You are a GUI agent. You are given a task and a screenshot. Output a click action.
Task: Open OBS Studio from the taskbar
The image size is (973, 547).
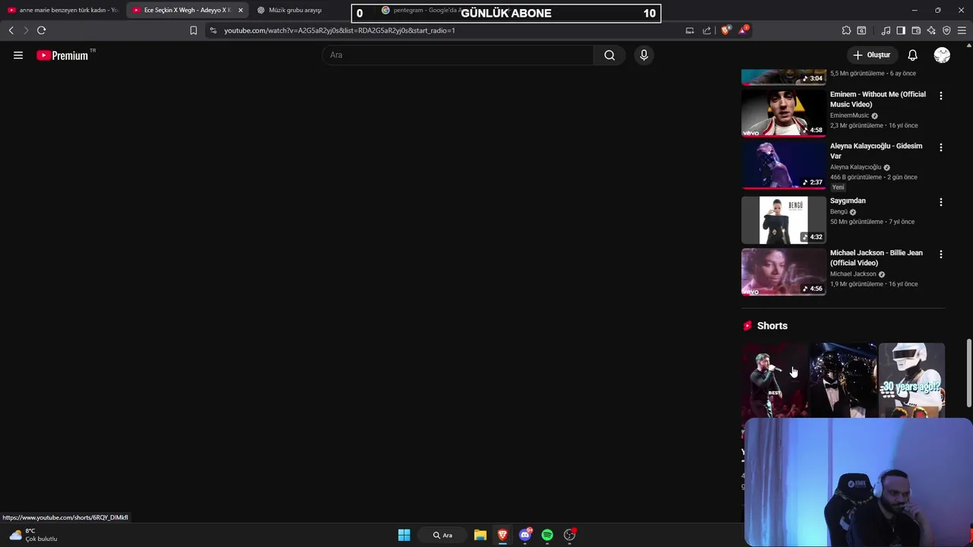569,535
